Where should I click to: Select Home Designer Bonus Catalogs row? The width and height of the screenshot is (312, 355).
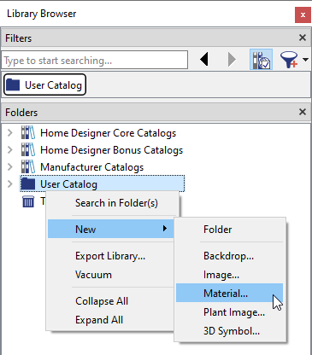(x=111, y=150)
